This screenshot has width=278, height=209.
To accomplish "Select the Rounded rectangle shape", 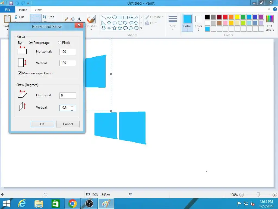I will (125, 17).
